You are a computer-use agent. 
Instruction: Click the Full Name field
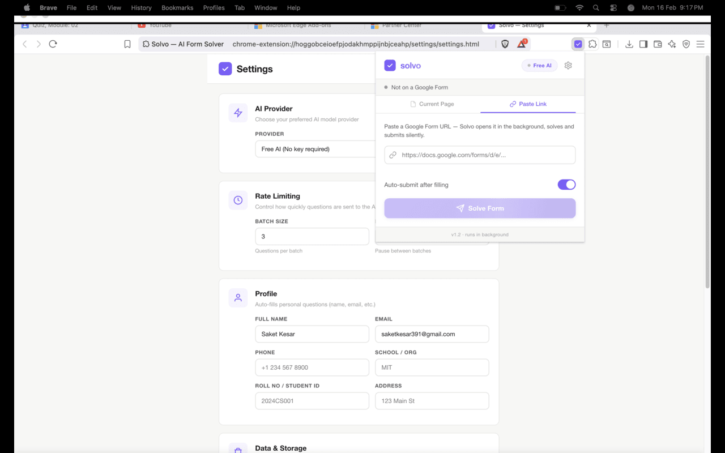coord(312,334)
